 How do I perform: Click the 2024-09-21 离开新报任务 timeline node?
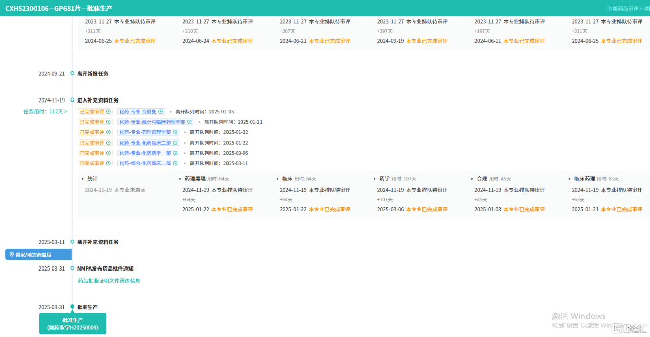(x=72, y=74)
